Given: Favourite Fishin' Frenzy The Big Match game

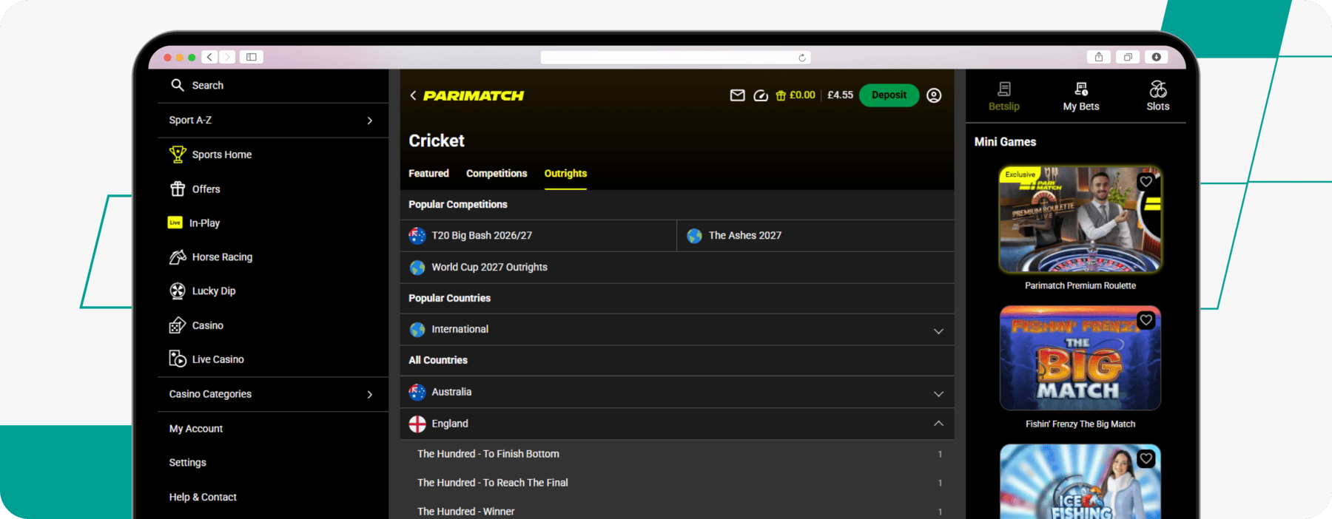Looking at the screenshot, I should (x=1146, y=320).
